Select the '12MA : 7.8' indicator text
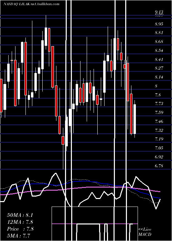The height and width of the screenshot is (241, 172). click(x=20, y=222)
